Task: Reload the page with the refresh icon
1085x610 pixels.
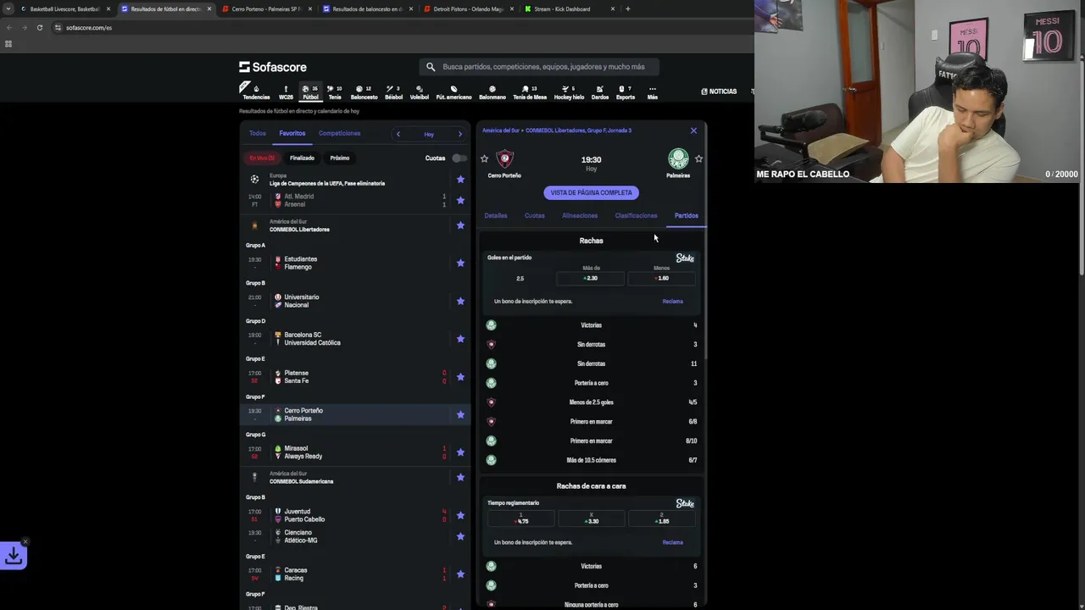Action: click(x=39, y=27)
